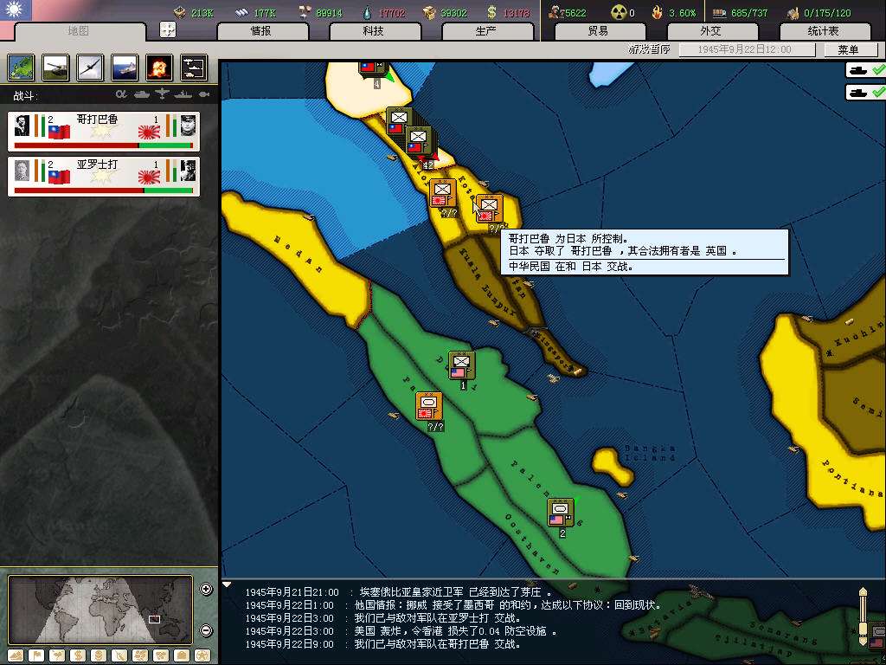Zoom in the minimap with plus button

pyautogui.click(x=206, y=590)
